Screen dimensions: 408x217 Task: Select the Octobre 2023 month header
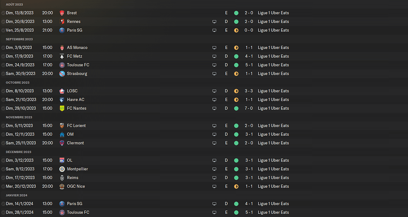(17, 83)
